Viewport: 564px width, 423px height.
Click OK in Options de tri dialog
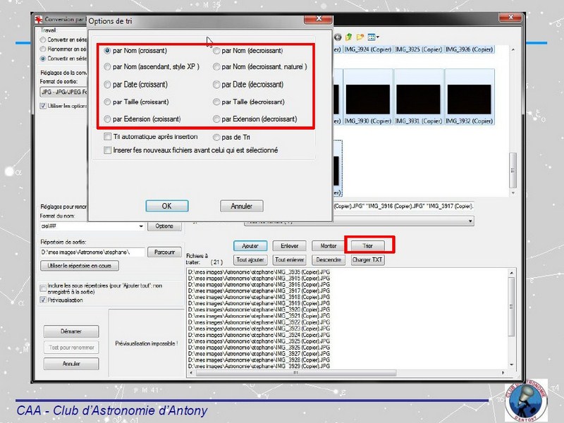click(x=166, y=206)
